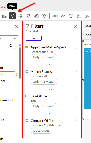The height and width of the screenshot is (143, 91).
Task: Toggle the Filter funnel toolbar icon
Action: tap(12, 16)
